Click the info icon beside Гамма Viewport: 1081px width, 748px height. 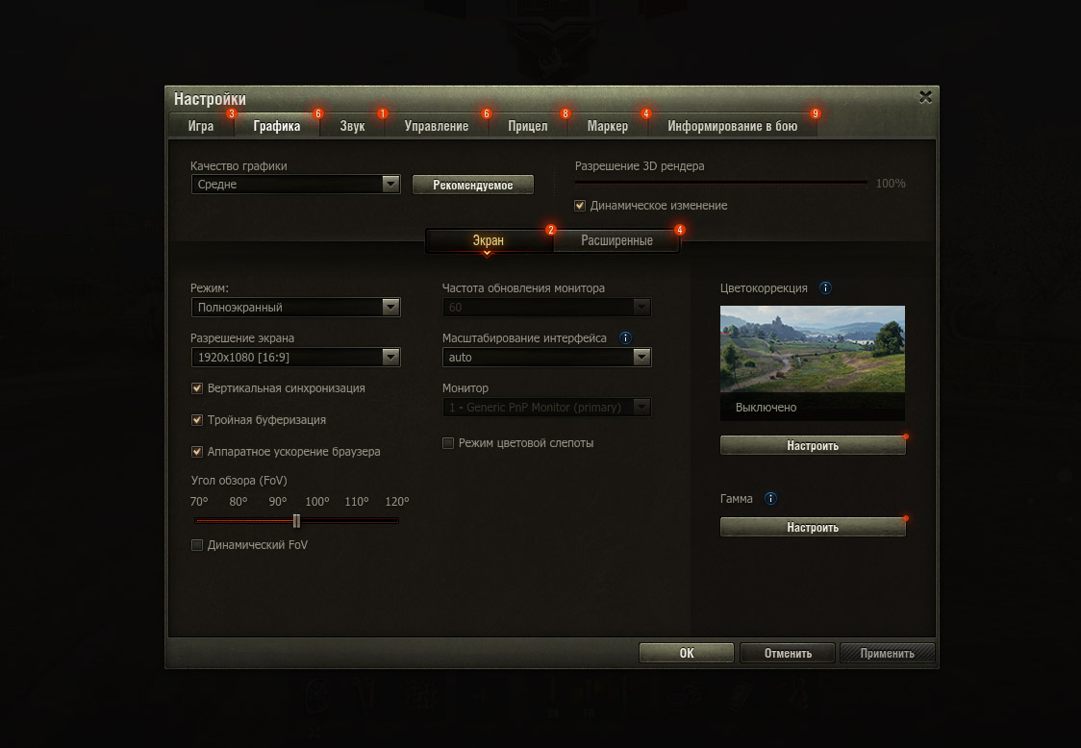(770, 499)
